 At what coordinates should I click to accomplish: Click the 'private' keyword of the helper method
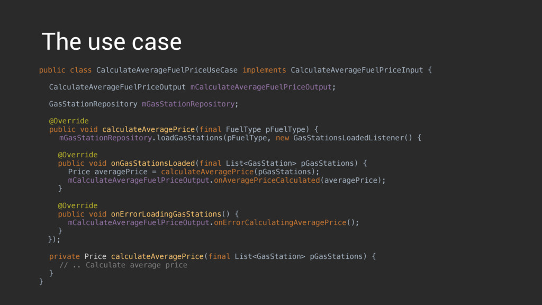pyautogui.click(x=64, y=257)
